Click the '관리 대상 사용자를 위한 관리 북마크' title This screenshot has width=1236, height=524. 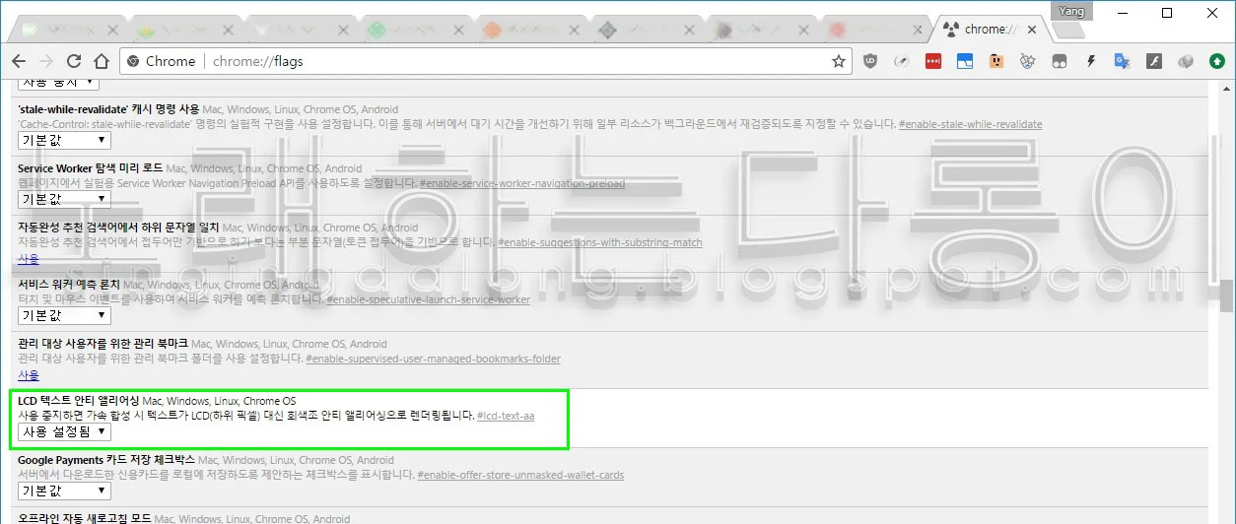[103, 344]
